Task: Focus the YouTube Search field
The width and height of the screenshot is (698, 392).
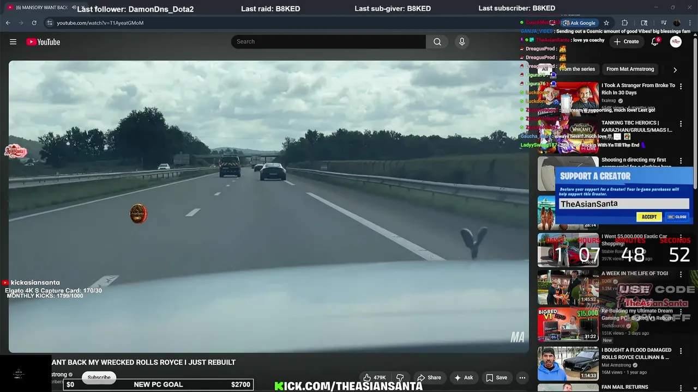Action: click(x=328, y=42)
